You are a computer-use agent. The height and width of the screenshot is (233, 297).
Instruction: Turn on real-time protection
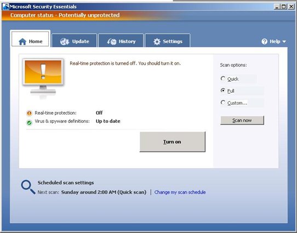coord(173,141)
